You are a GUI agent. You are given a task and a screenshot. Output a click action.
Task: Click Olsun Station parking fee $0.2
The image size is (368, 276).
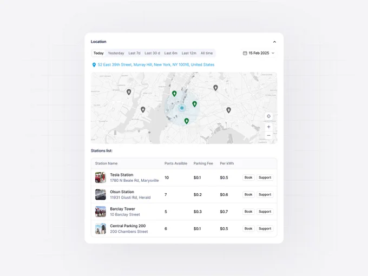coord(198,195)
